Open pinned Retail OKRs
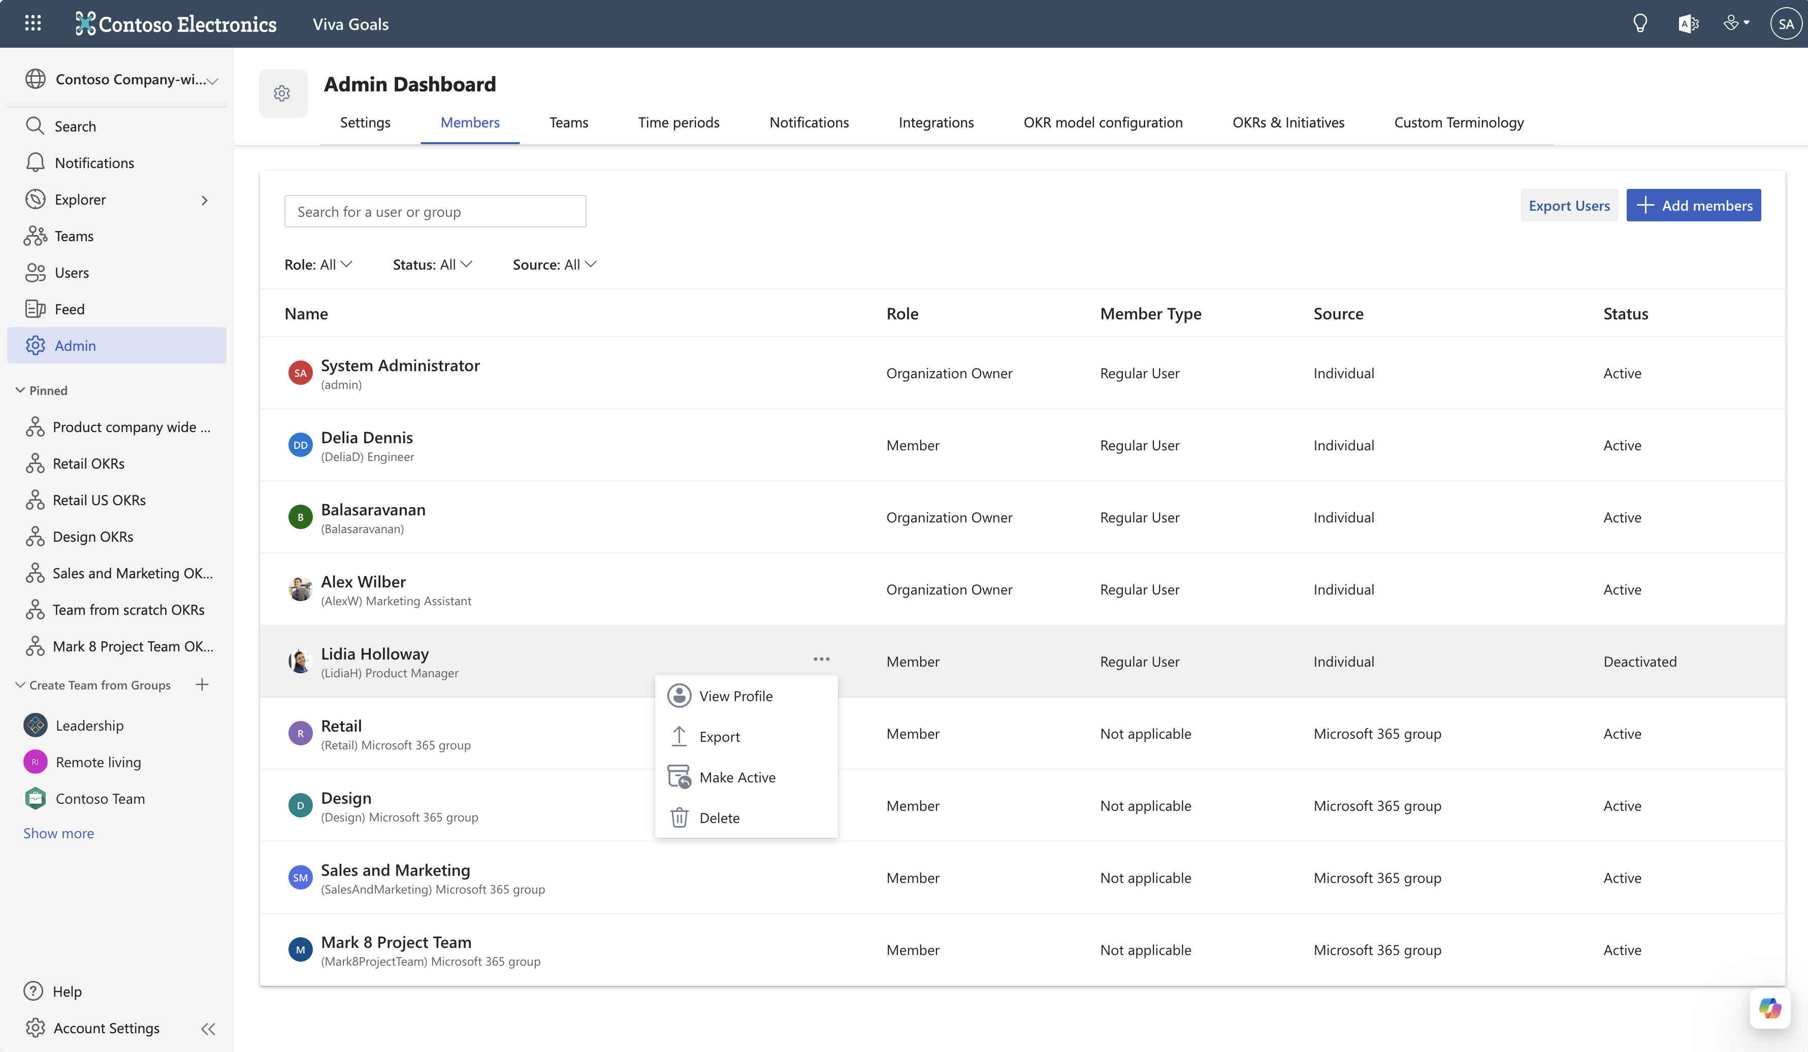 click(117, 464)
